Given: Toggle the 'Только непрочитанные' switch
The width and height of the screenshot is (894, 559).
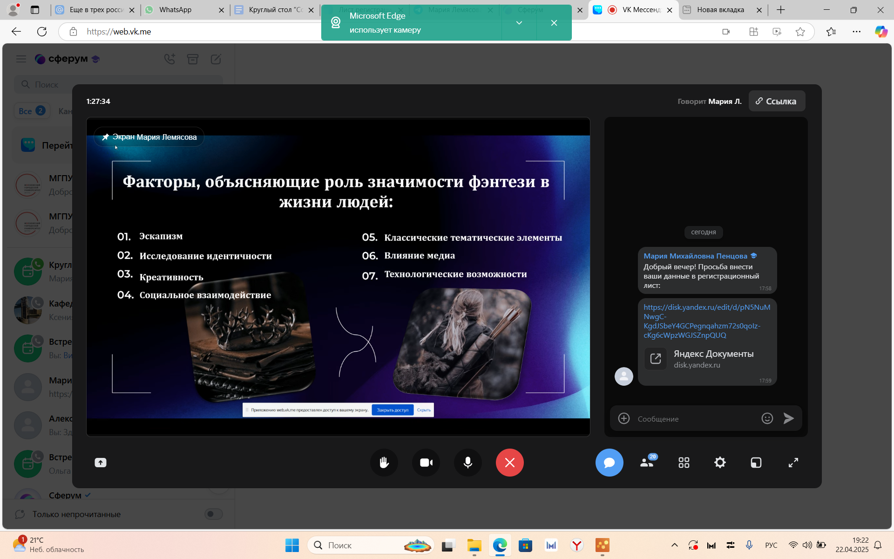Looking at the screenshot, I should tap(213, 514).
